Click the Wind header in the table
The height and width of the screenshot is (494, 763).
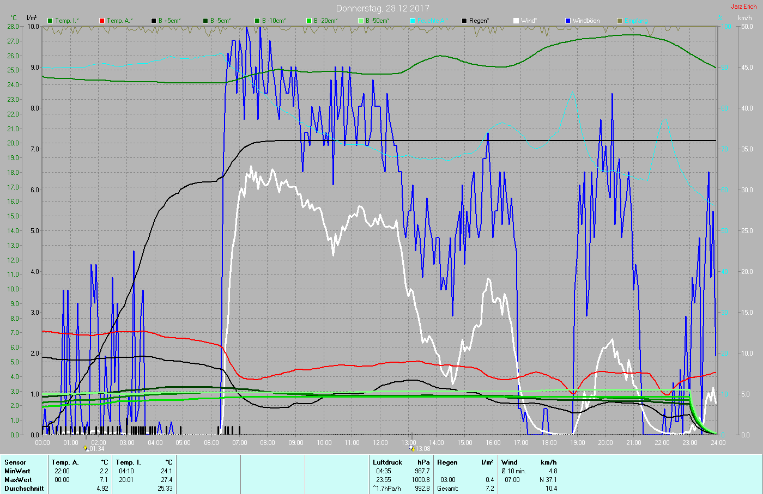[510, 462]
